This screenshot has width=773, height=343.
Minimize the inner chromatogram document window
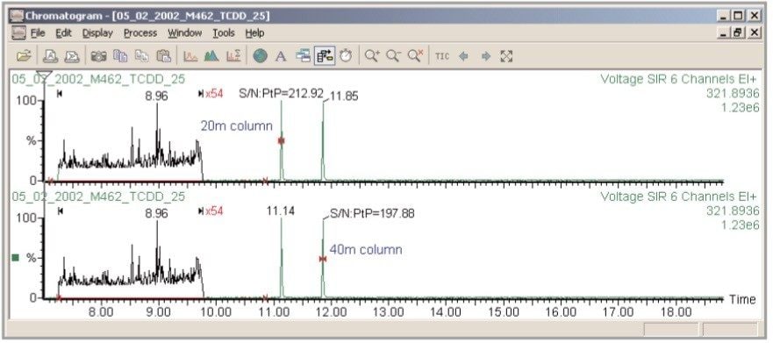point(724,32)
